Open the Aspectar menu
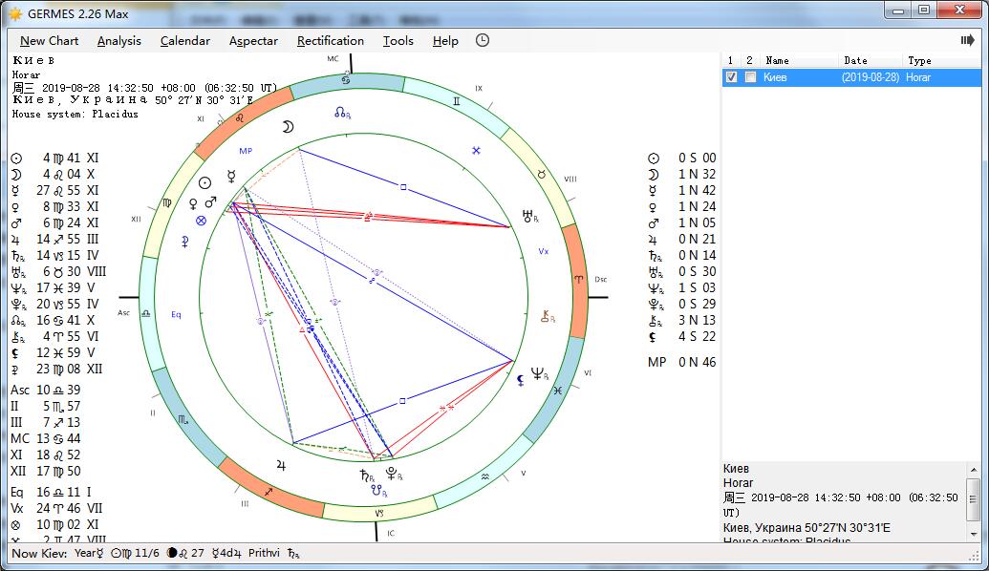Image resolution: width=989 pixels, height=571 pixels. click(x=253, y=40)
